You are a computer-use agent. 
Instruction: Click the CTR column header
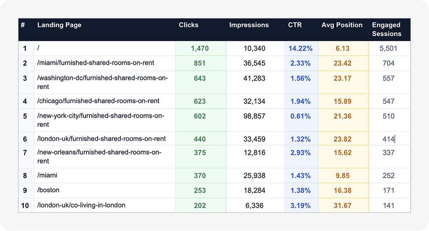point(295,25)
